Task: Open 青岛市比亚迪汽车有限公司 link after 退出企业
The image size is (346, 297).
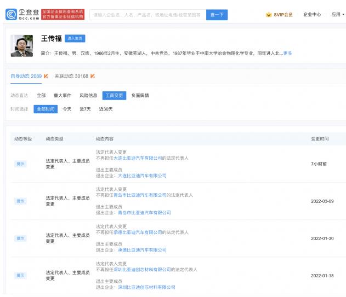Action: pos(144,213)
